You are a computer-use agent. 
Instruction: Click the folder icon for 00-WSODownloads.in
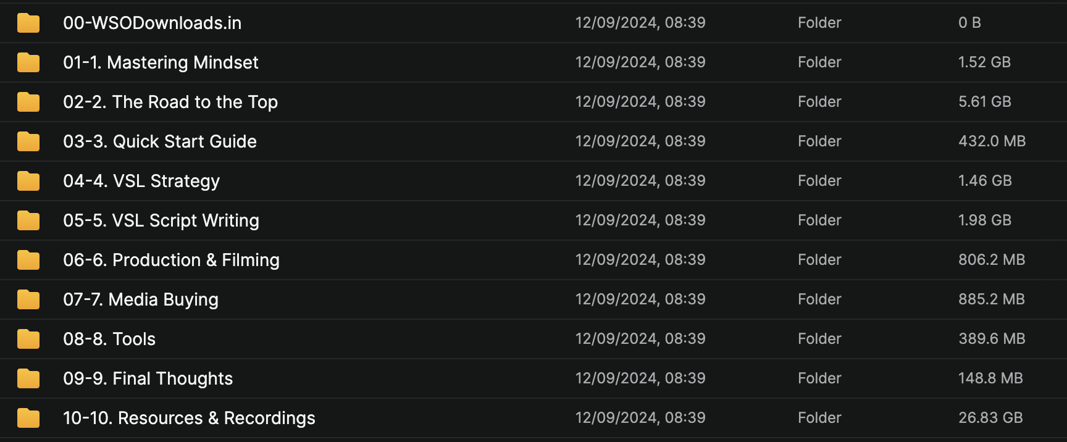click(28, 23)
